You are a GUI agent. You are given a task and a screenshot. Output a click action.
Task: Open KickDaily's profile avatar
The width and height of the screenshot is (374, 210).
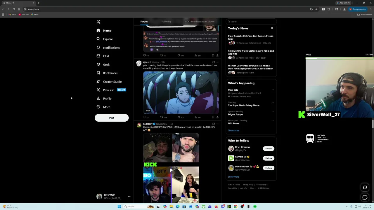pos(139,125)
